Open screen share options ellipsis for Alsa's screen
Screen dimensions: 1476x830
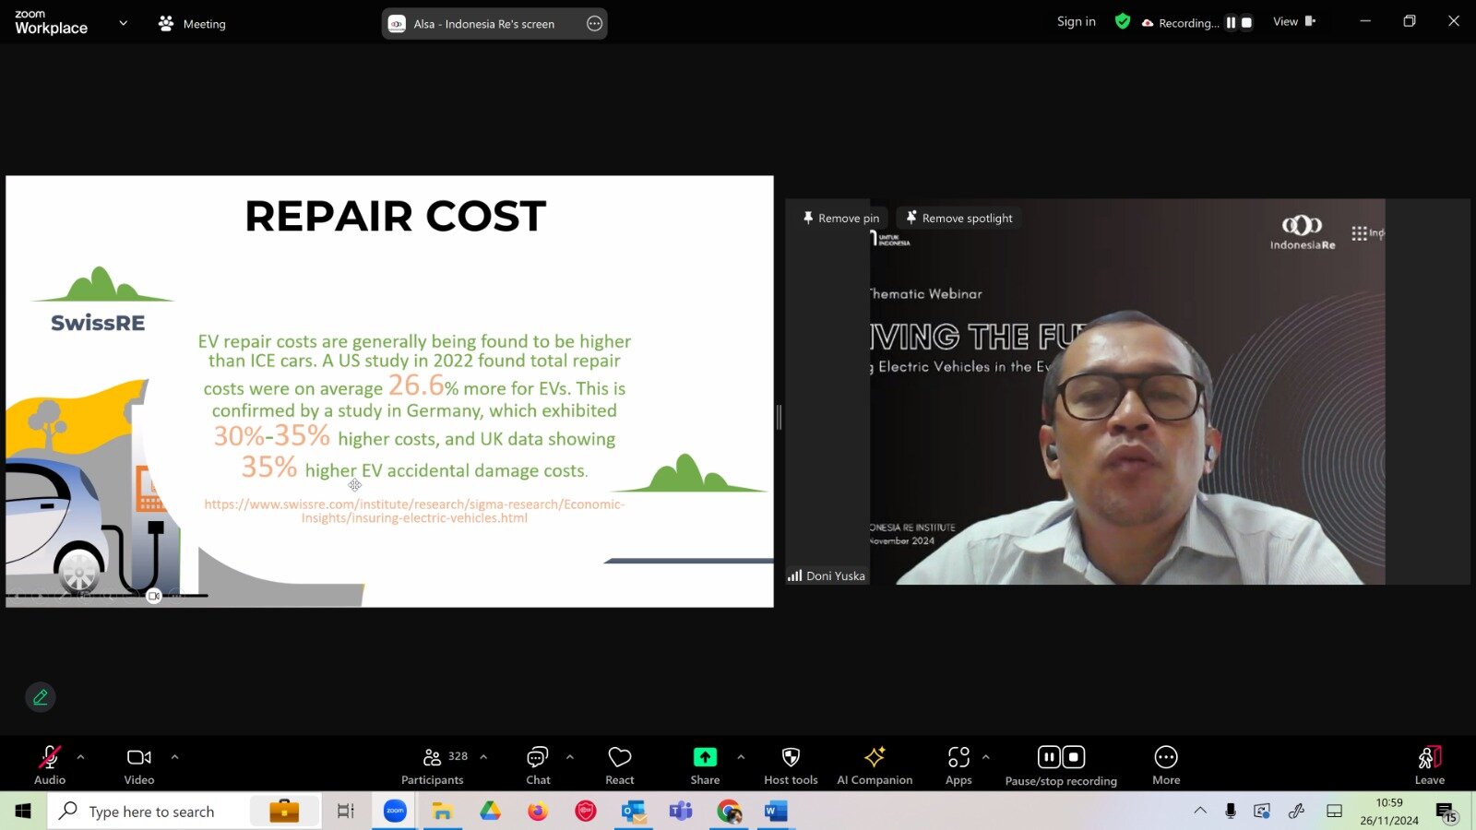coord(595,24)
